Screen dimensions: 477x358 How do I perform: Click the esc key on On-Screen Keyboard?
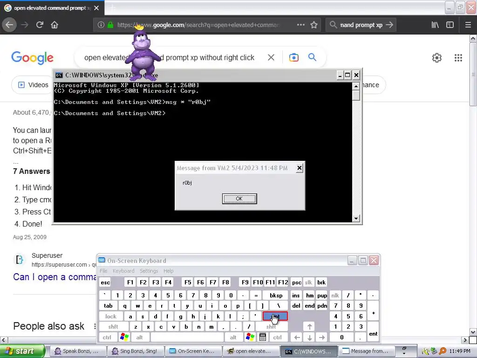[105, 282]
